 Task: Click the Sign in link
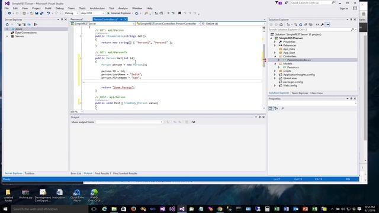[x=343, y=8]
